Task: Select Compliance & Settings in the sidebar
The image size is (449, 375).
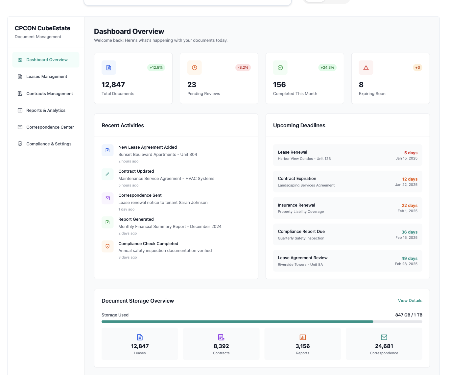Action: 49,144
